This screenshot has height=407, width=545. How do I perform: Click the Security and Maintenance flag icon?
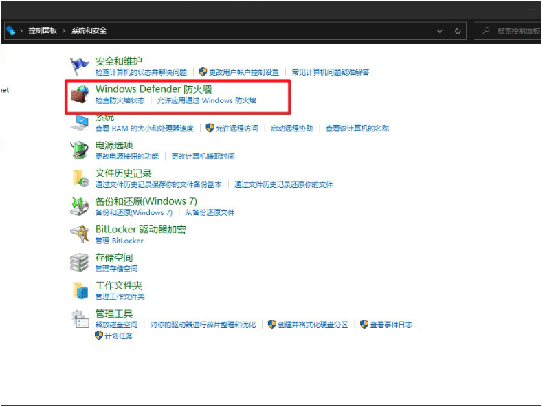tap(80, 66)
